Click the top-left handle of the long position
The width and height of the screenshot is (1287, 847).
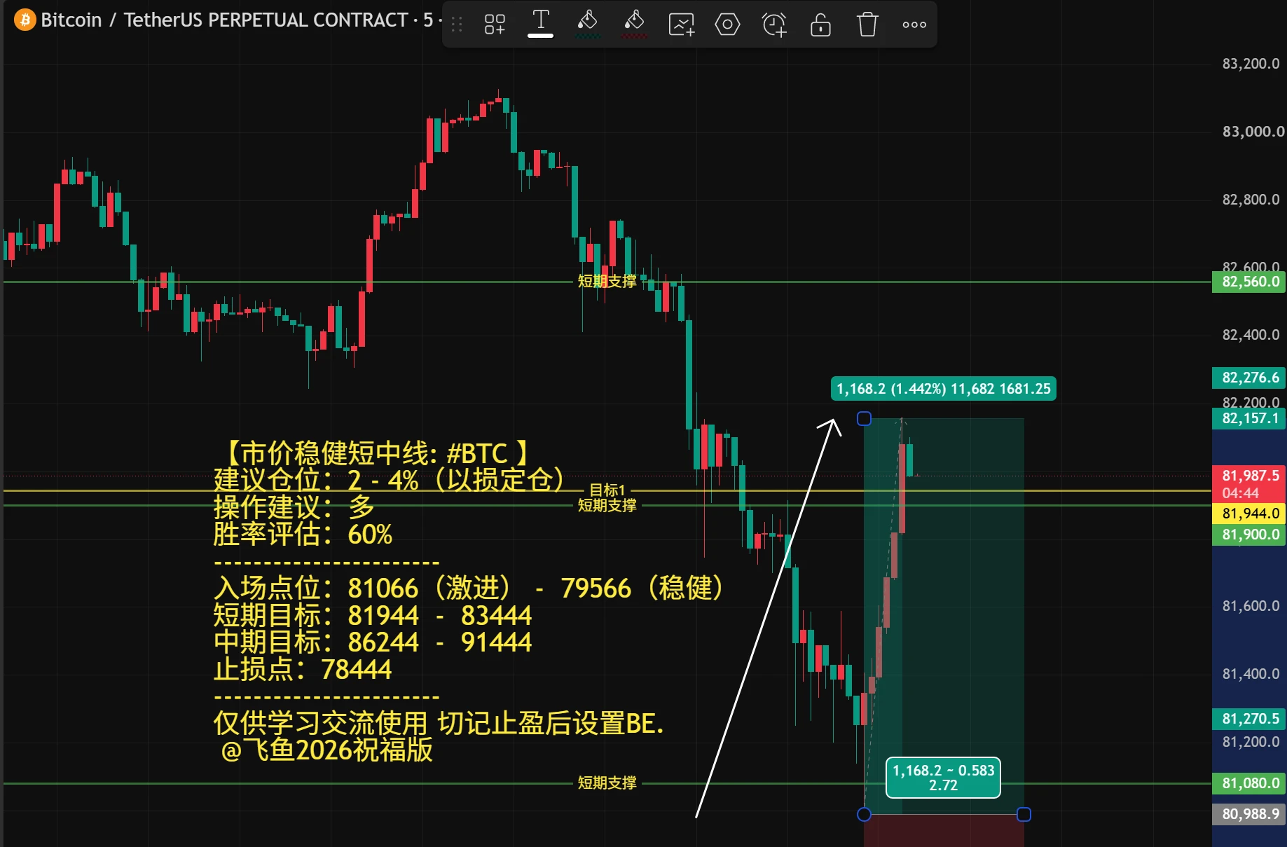pyautogui.click(x=865, y=418)
